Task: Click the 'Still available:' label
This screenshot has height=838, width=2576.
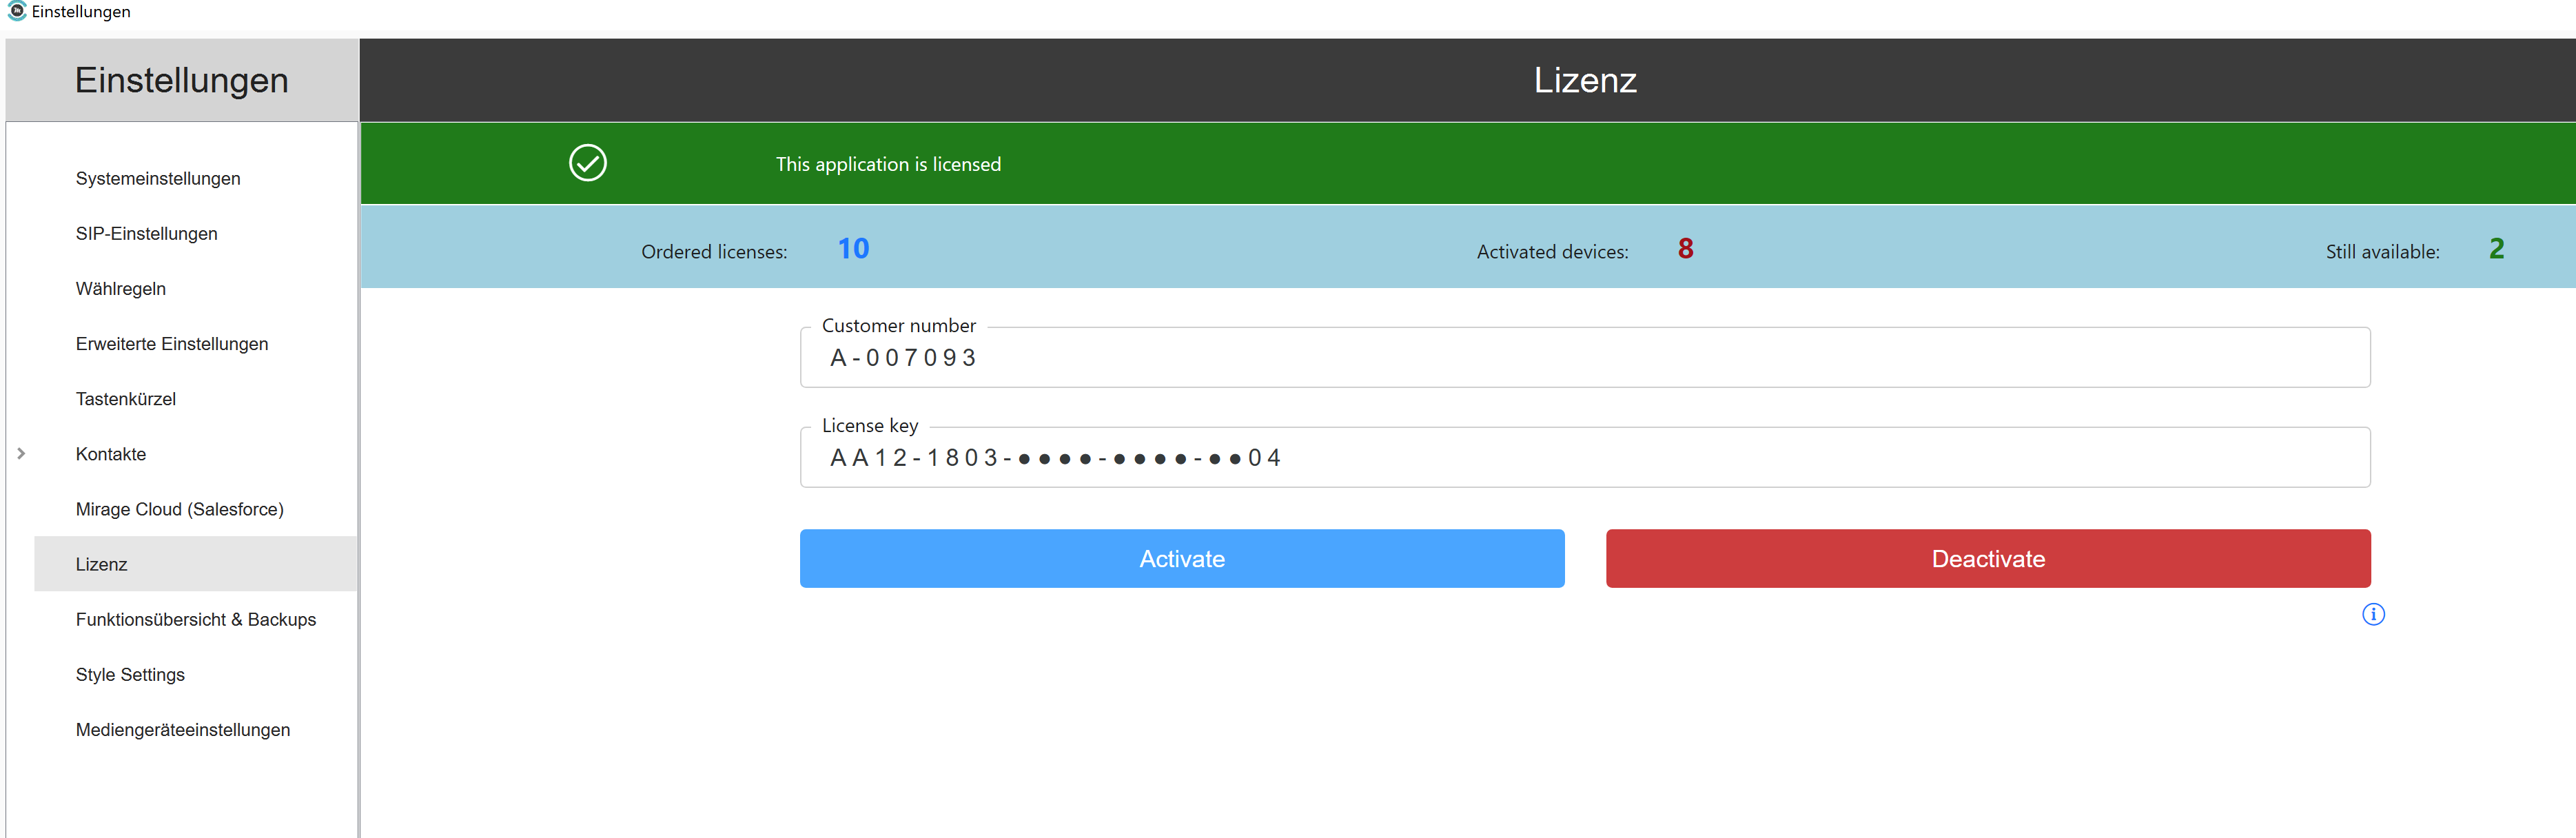Action: point(2382,252)
